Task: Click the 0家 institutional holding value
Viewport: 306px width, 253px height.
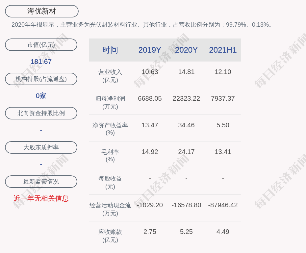Action: pos(41,96)
